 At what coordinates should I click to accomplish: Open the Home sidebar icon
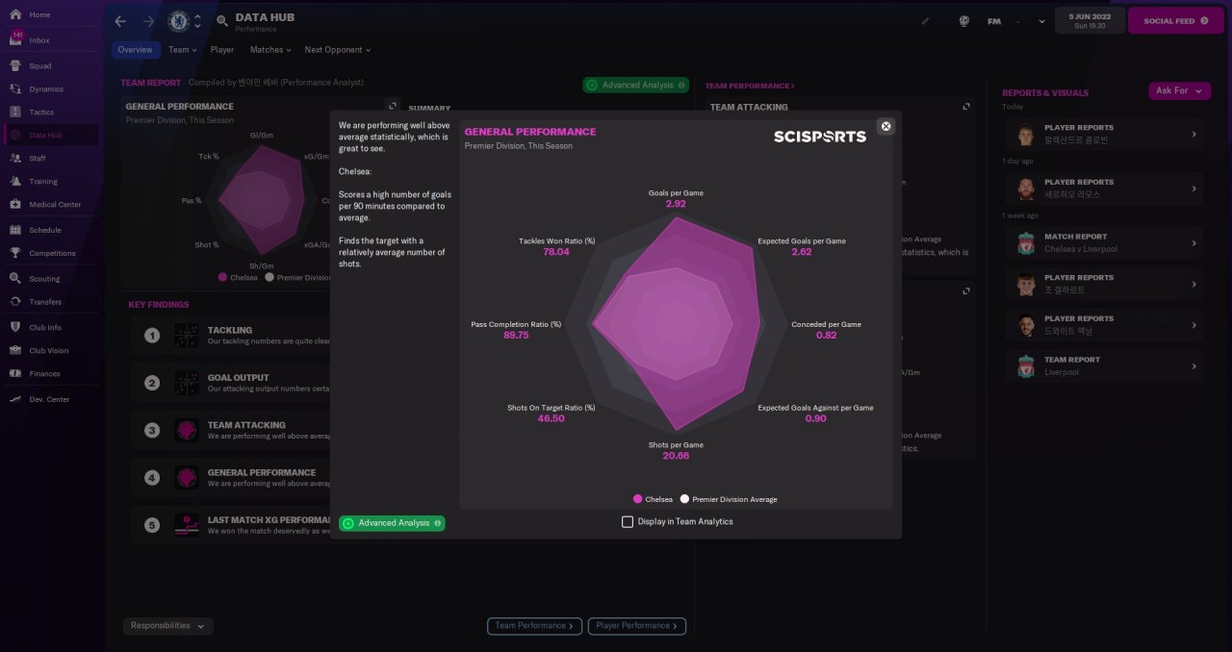[15, 14]
